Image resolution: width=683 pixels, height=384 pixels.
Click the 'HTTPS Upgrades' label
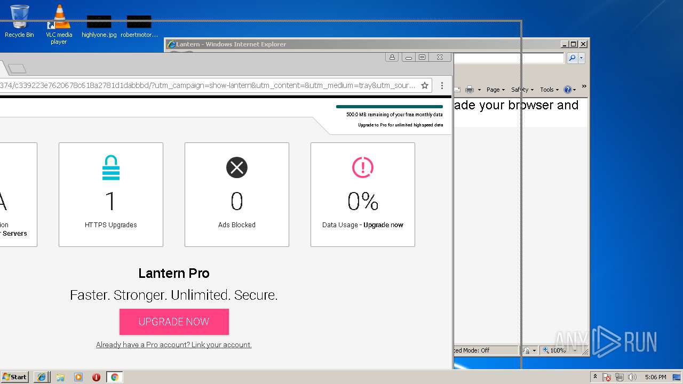tap(111, 225)
